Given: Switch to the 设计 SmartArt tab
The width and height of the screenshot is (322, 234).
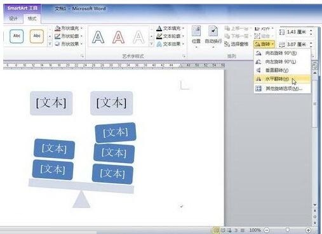Looking at the screenshot, I should [x=13, y=18].
